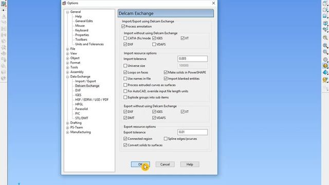Expand the View tree node
This screenshot has width=329, height=185.
pyautogui.click(x=67, y=53)
